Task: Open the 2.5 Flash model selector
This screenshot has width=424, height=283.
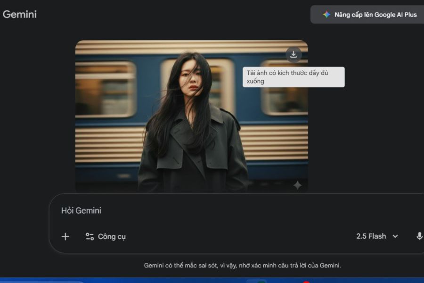Action: (x=371, y=236)
